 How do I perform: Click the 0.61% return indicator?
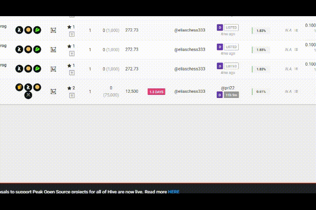point(261,91)
